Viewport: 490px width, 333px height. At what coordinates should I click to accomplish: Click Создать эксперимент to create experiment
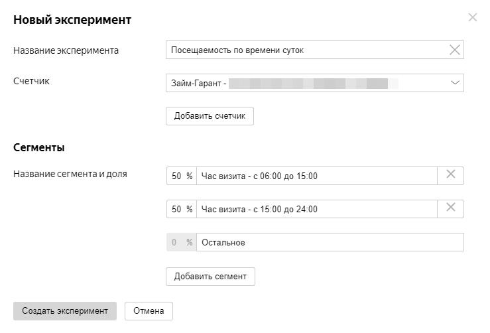(x=65, y=310)
